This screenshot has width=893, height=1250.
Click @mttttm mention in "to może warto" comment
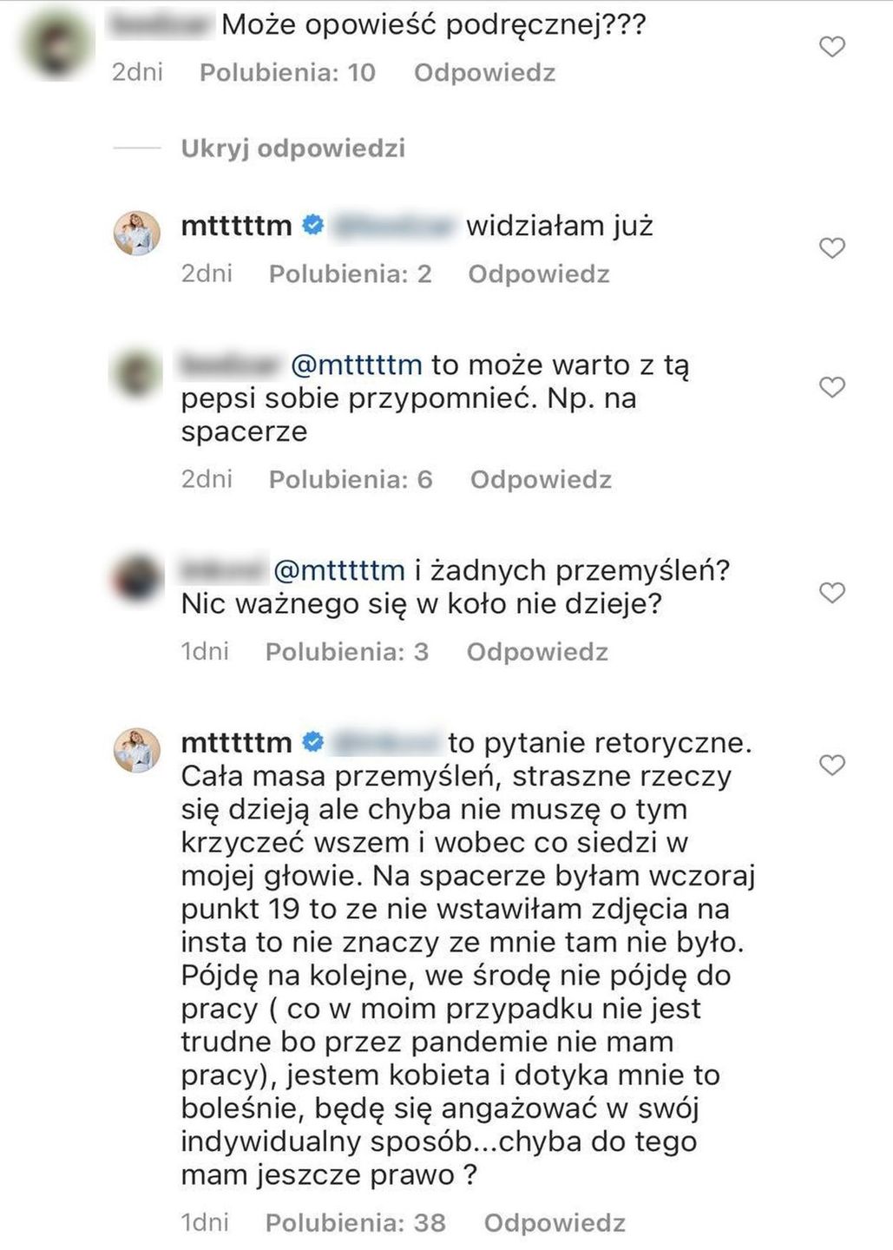356,365
